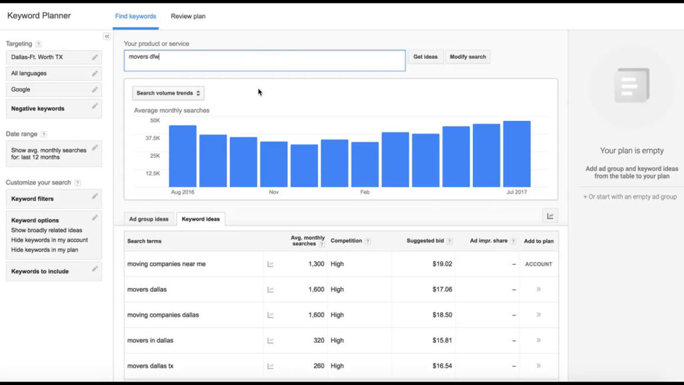
Task: Select Keyword ideas tab
Action: [x=200, y=219]
